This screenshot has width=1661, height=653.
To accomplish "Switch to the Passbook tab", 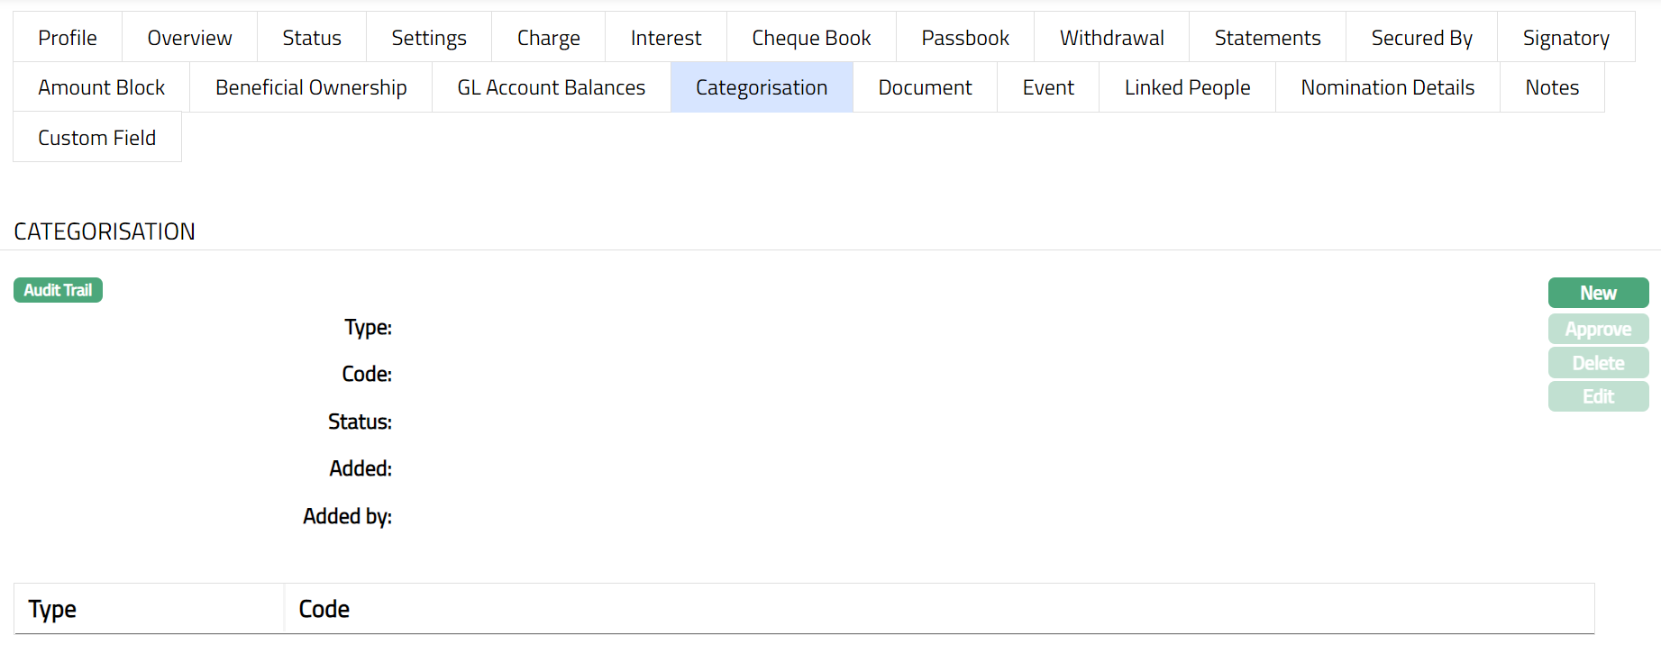I will tap(965, 38).
